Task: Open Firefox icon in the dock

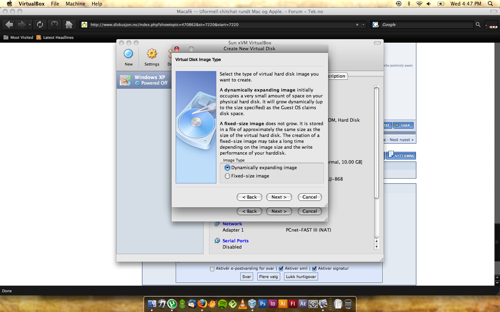Action: tap(202, 304)
